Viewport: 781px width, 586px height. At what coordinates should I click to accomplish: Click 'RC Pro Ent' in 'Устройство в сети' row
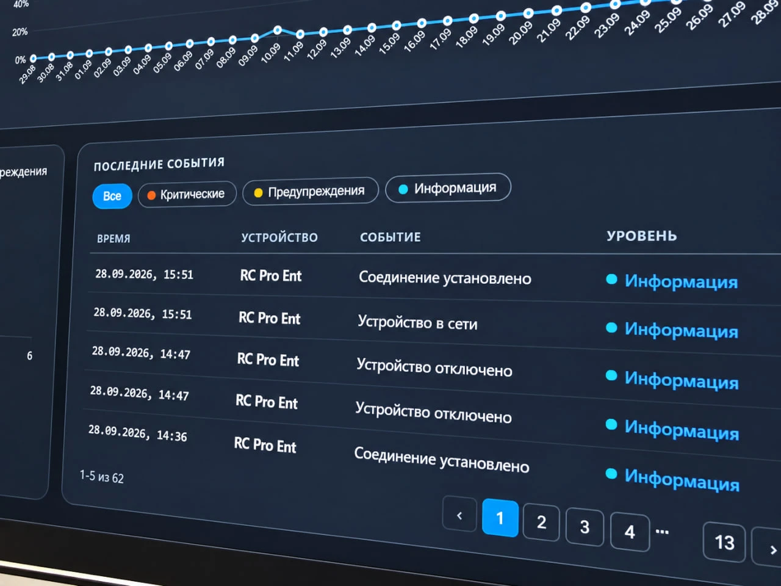[x=269, y=318]
